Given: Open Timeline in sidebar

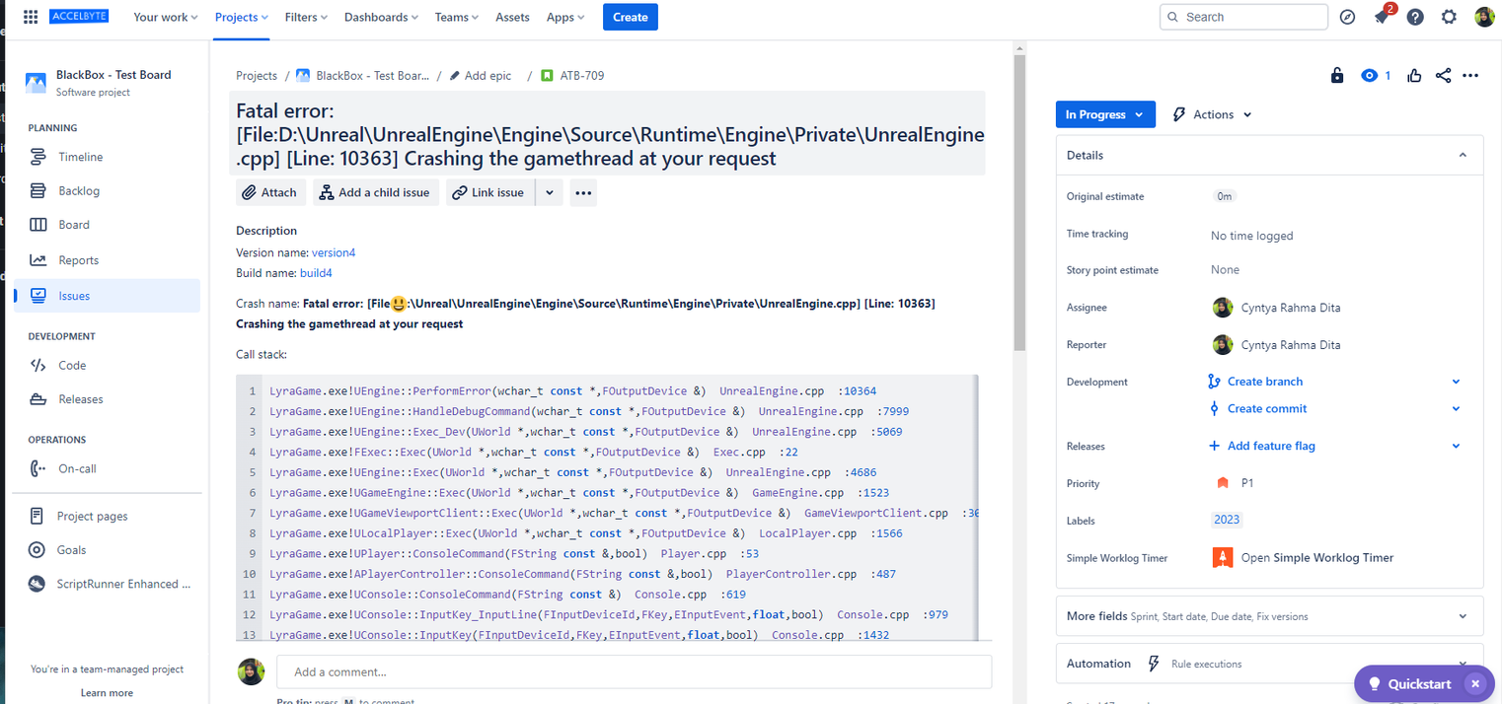Looking at the screenshot, I should point(107,157).
